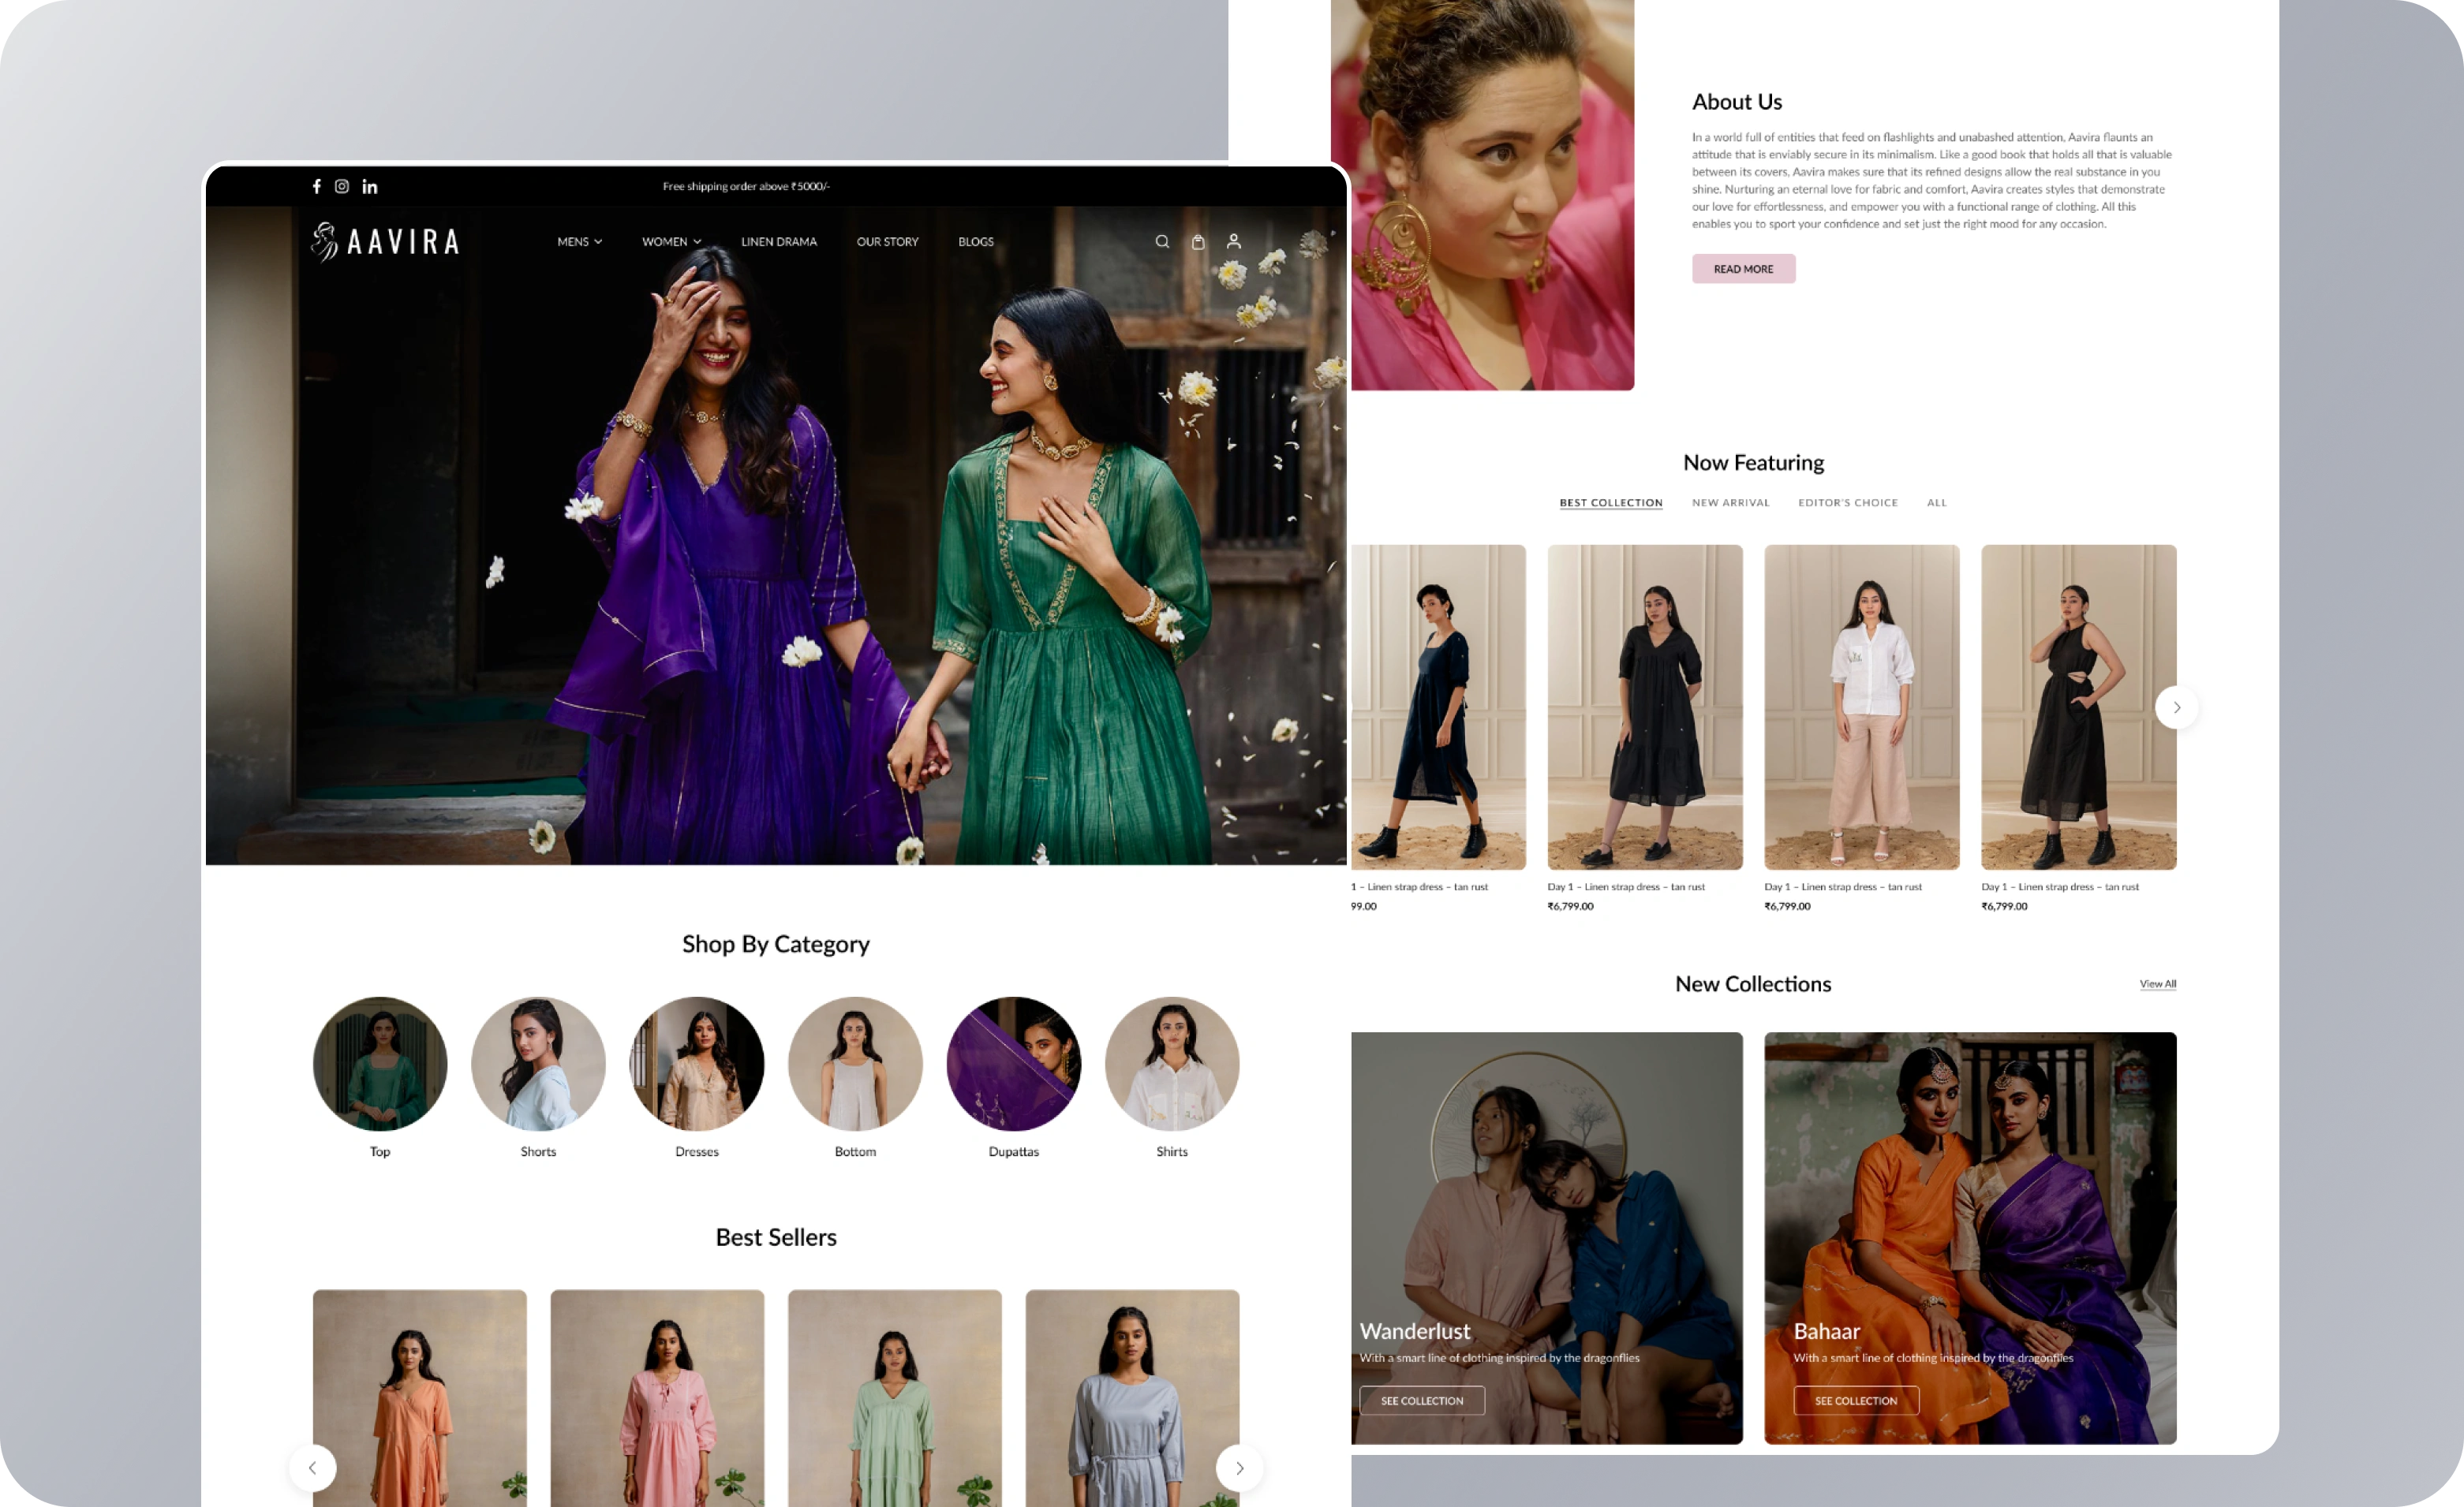Viewport: 2464px width, 1507px height.
Task: Click the Read More button
Action: (x=1743, y=269)
